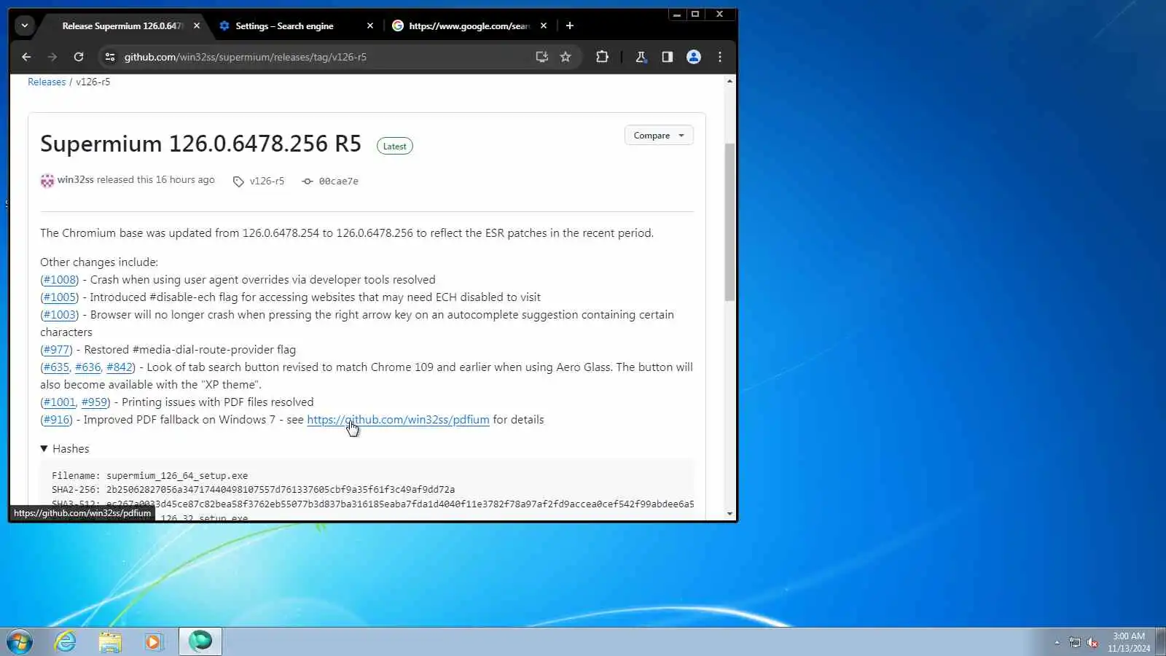Image resolution: width=1166 pixels, height=656 pixels.
Task: Click the win32ss avatar image
Action: [x=47, y=181]
